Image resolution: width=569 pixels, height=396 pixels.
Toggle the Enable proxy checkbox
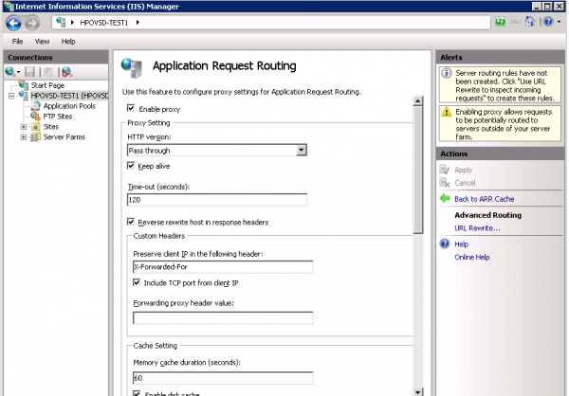[x=131, y=108]
